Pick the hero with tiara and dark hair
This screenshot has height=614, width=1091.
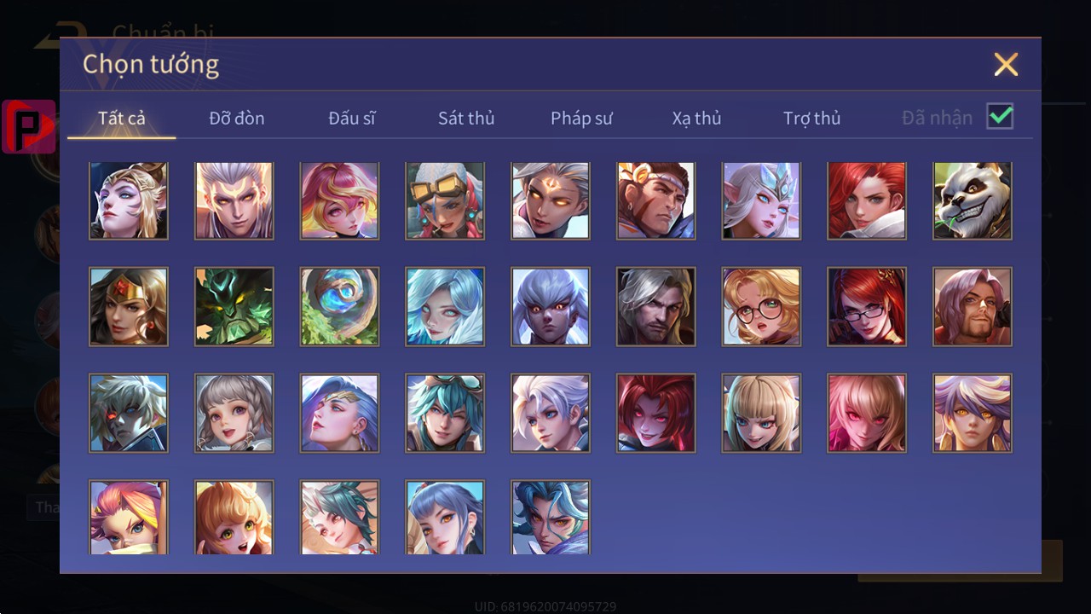click(129, 306)
